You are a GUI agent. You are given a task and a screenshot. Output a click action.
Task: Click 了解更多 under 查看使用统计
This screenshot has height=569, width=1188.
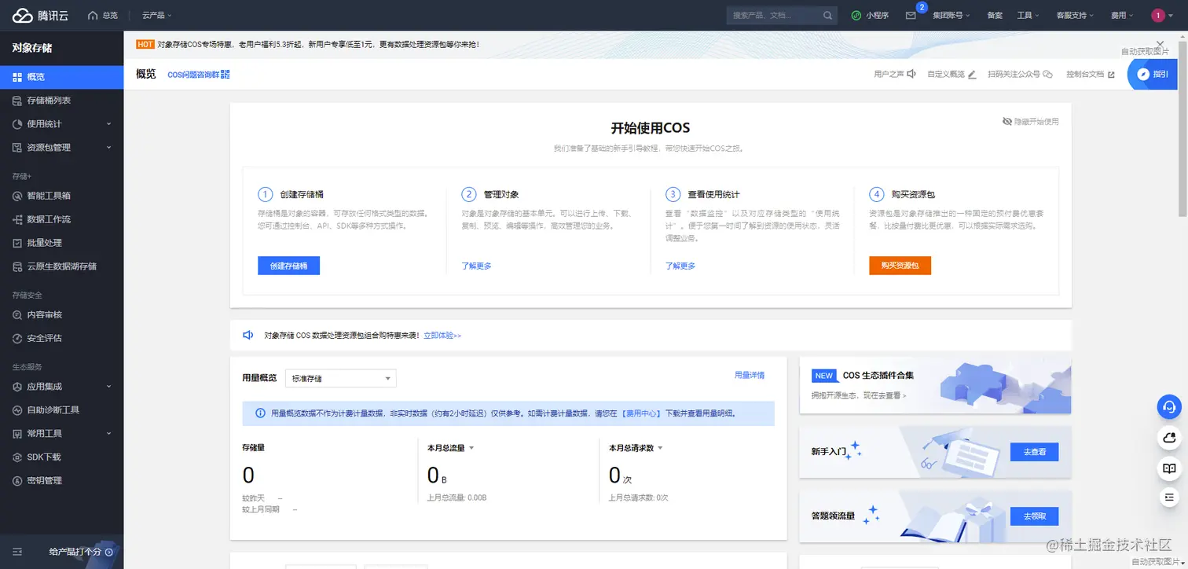pos(680,266)
